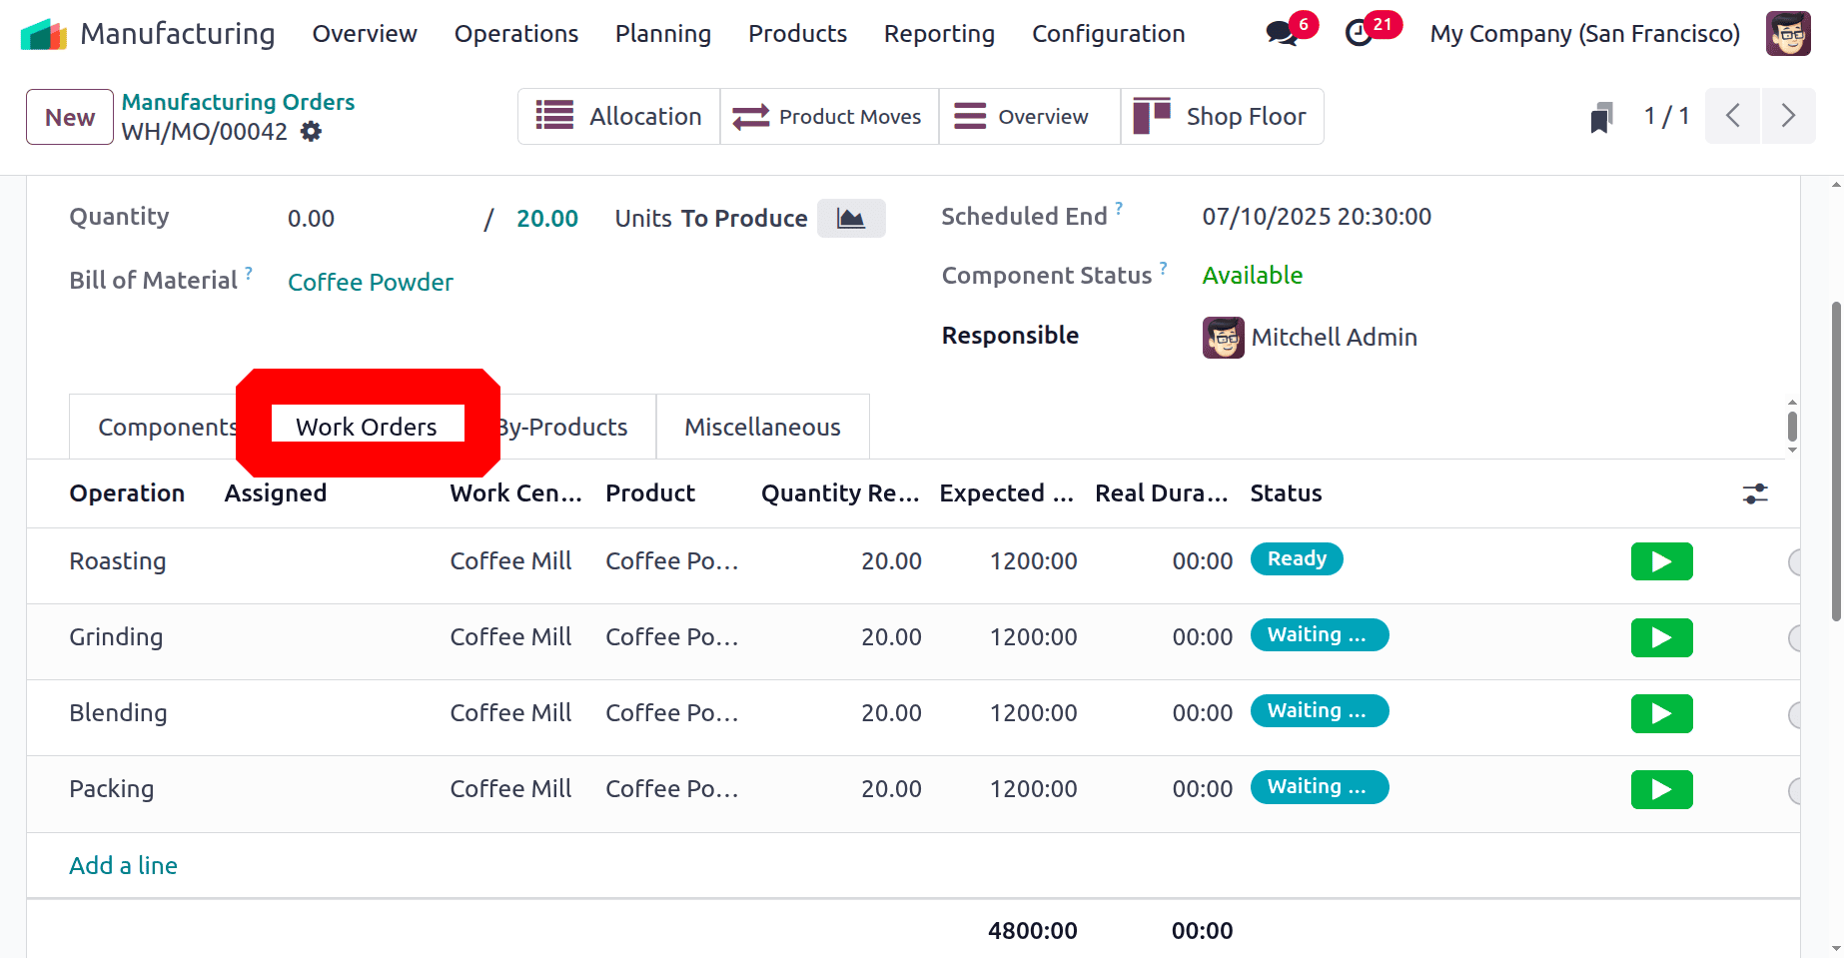Screen dimensions: 1844x958
Task: Open the Configuration menu
Action: tap(1108, 34)
